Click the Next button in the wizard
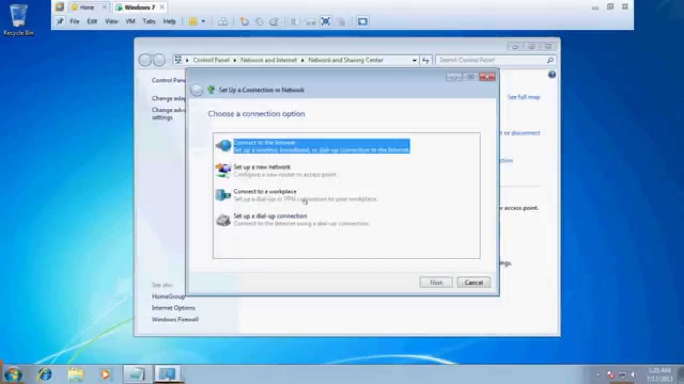Image resolution: width=684 pixels, height=384 pixels. click(436, 283)
